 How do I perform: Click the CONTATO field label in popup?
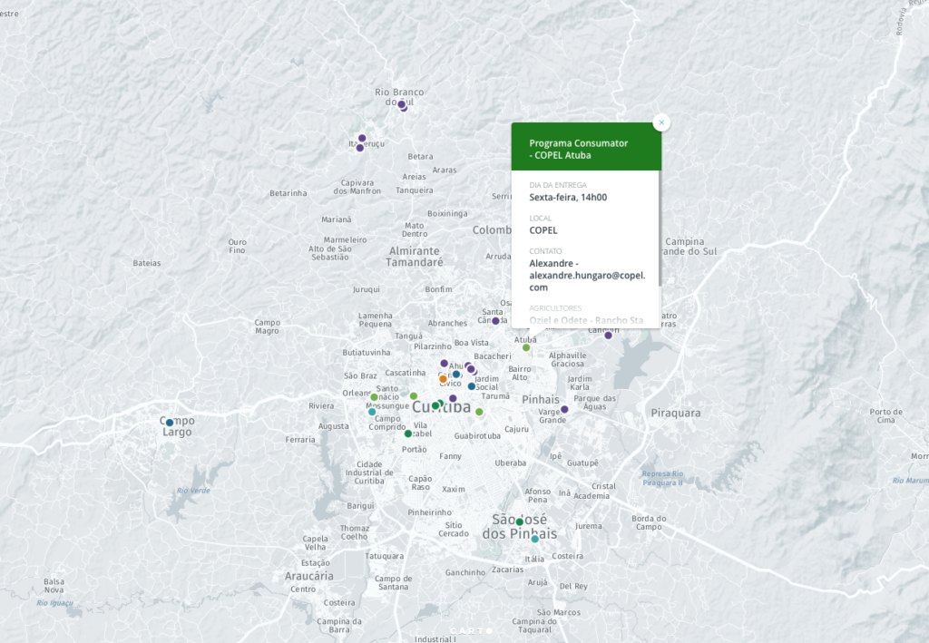(x=545, y=251)
